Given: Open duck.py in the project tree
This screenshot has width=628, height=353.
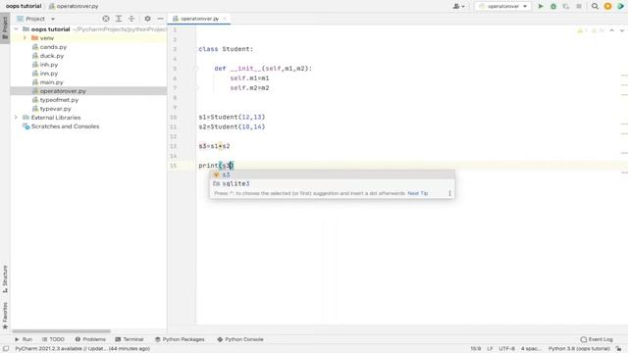Looking at the screenshot, I should (x=52, y=56).
